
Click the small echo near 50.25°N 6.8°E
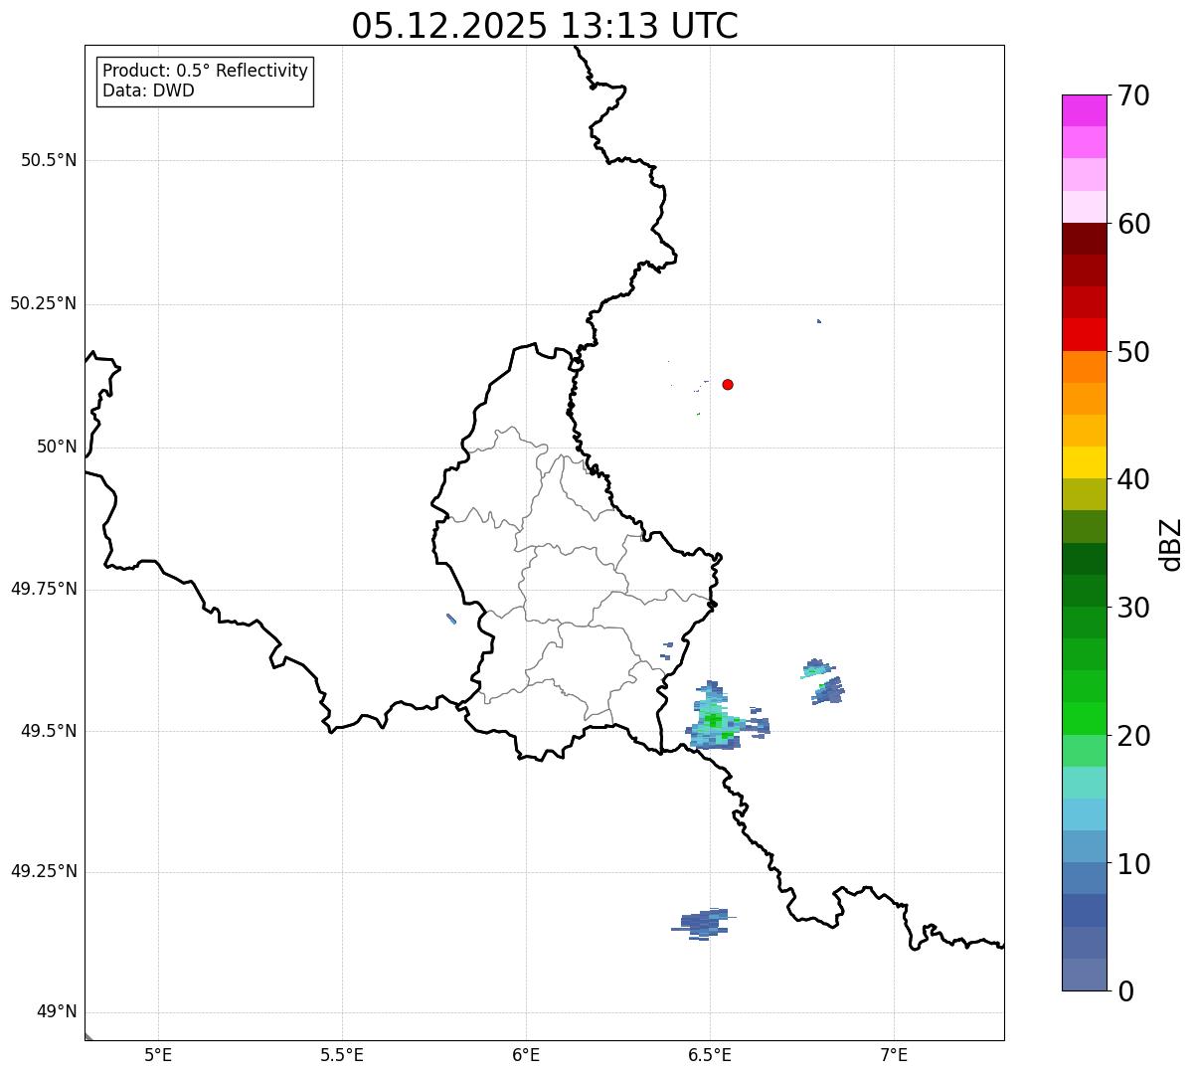[819, 321]
